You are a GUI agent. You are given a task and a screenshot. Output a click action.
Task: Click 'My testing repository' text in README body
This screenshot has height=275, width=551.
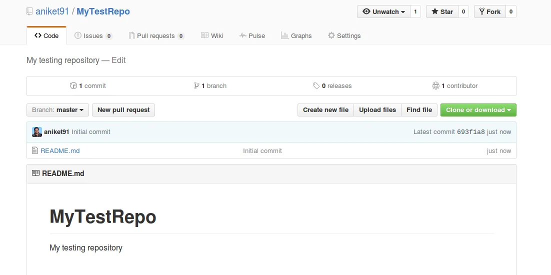tap(86, 247)
